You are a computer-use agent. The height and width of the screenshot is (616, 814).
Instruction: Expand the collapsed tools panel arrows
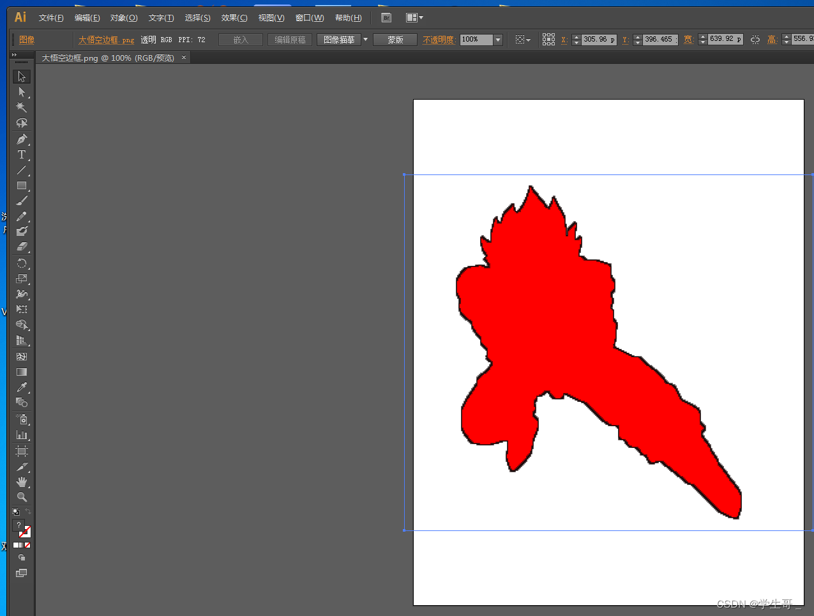tap(14, 55)
